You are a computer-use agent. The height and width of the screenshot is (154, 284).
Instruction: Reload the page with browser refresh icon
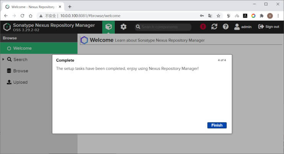tap(22, 16)
